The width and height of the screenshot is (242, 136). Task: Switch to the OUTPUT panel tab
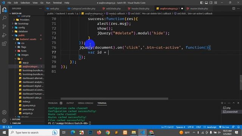[x=70, y=103]
